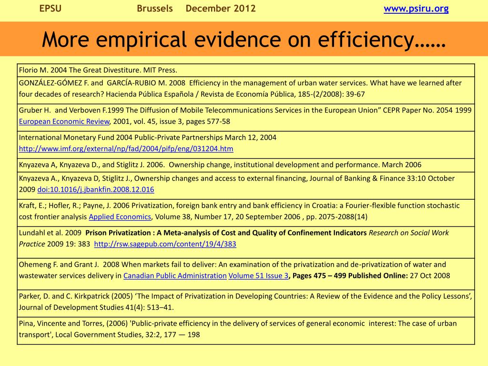Click the 'December 2012' header text
The image size is (488, 366).
coord(220,9)
